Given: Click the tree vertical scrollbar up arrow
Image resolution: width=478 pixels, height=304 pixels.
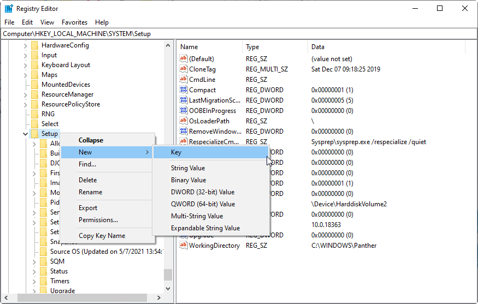Looking at the screenshot, I should 168,45.
